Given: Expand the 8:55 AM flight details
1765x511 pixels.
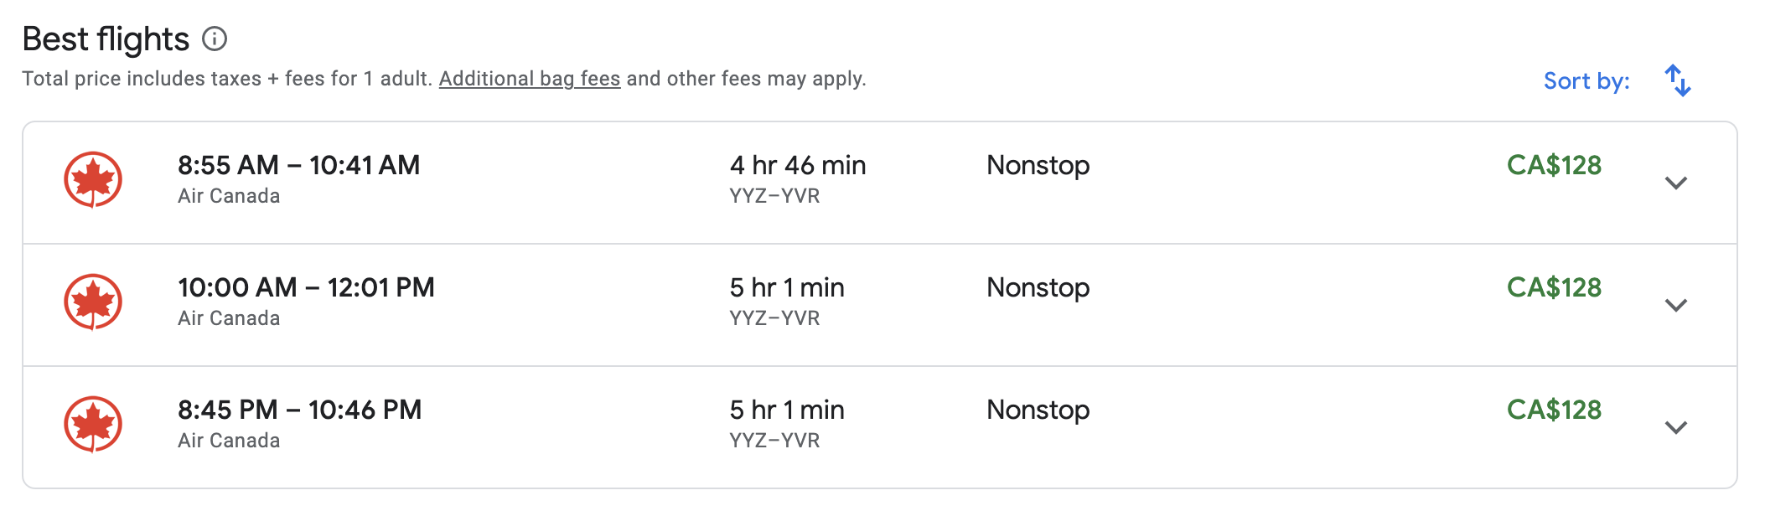Looking at the screenshot, I should pos(1675,183).
